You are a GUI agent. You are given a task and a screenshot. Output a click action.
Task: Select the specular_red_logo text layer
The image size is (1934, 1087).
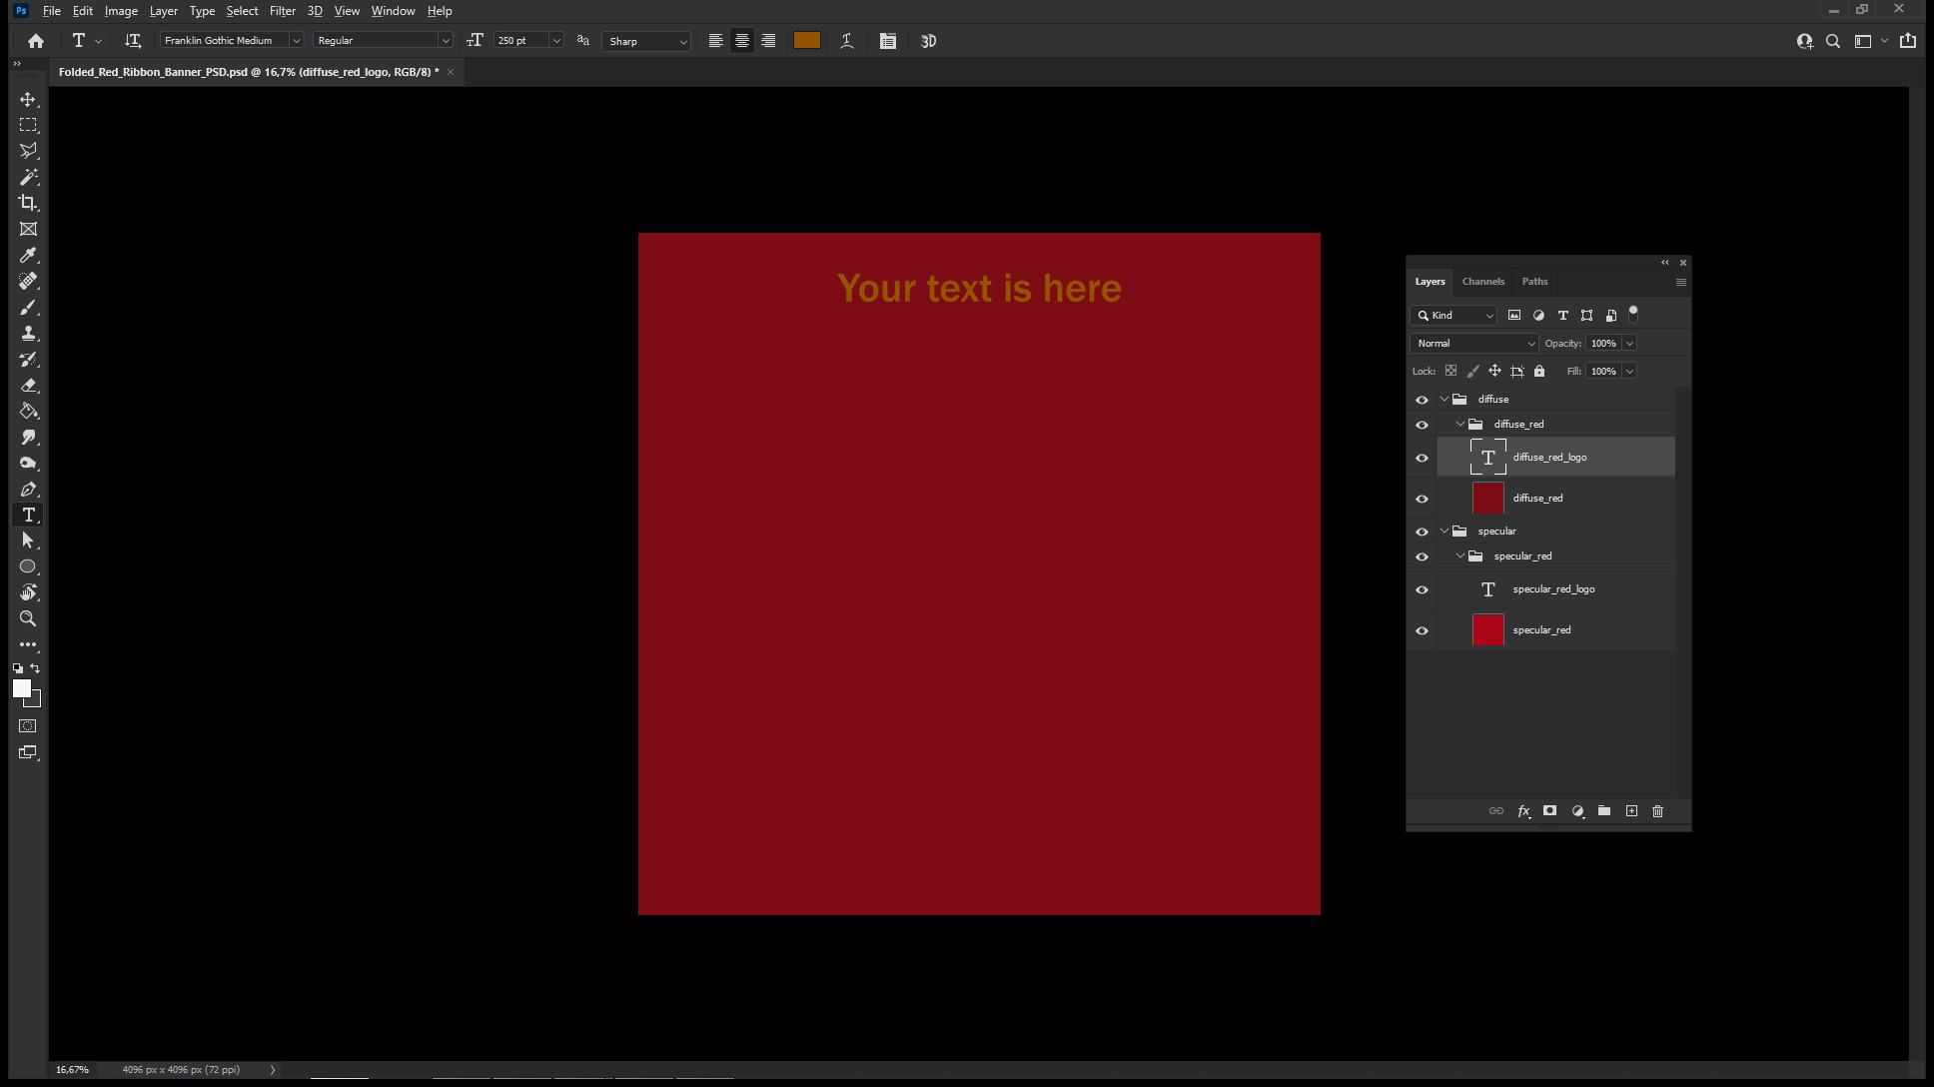click(x=1553, y=589)
